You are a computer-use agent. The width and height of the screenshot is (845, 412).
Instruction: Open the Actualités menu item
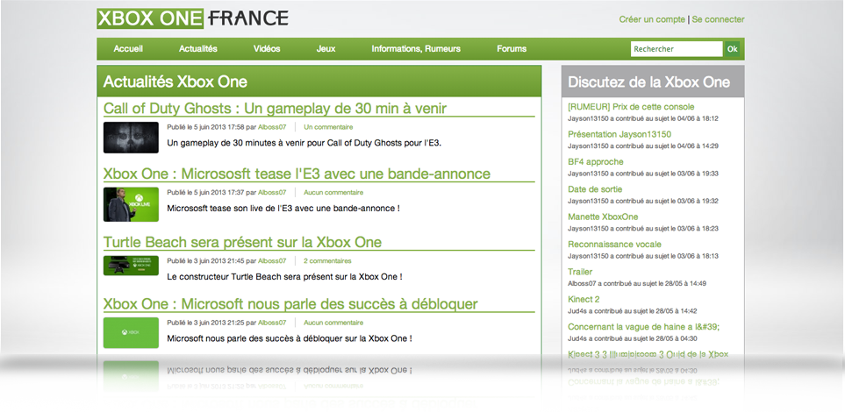click(198, 48)
